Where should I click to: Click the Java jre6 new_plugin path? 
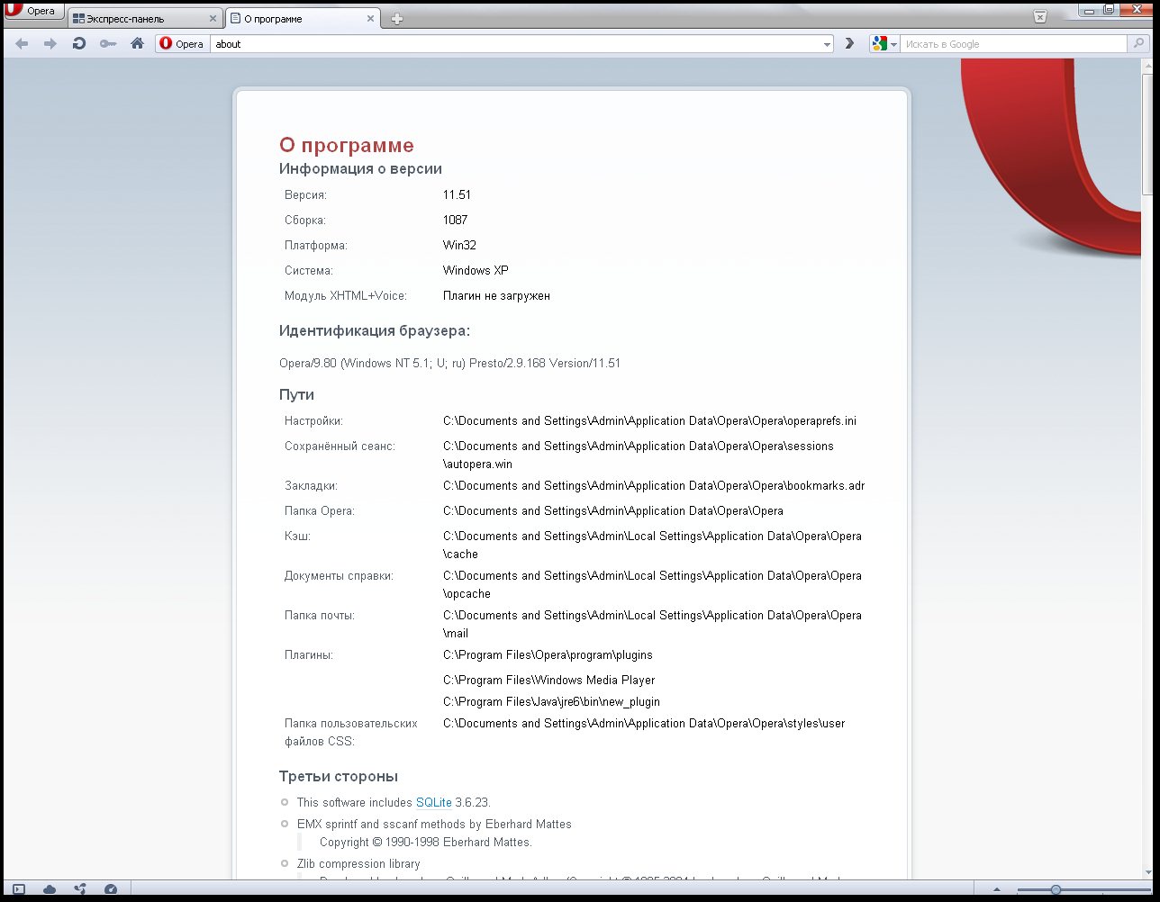(551, 701)
